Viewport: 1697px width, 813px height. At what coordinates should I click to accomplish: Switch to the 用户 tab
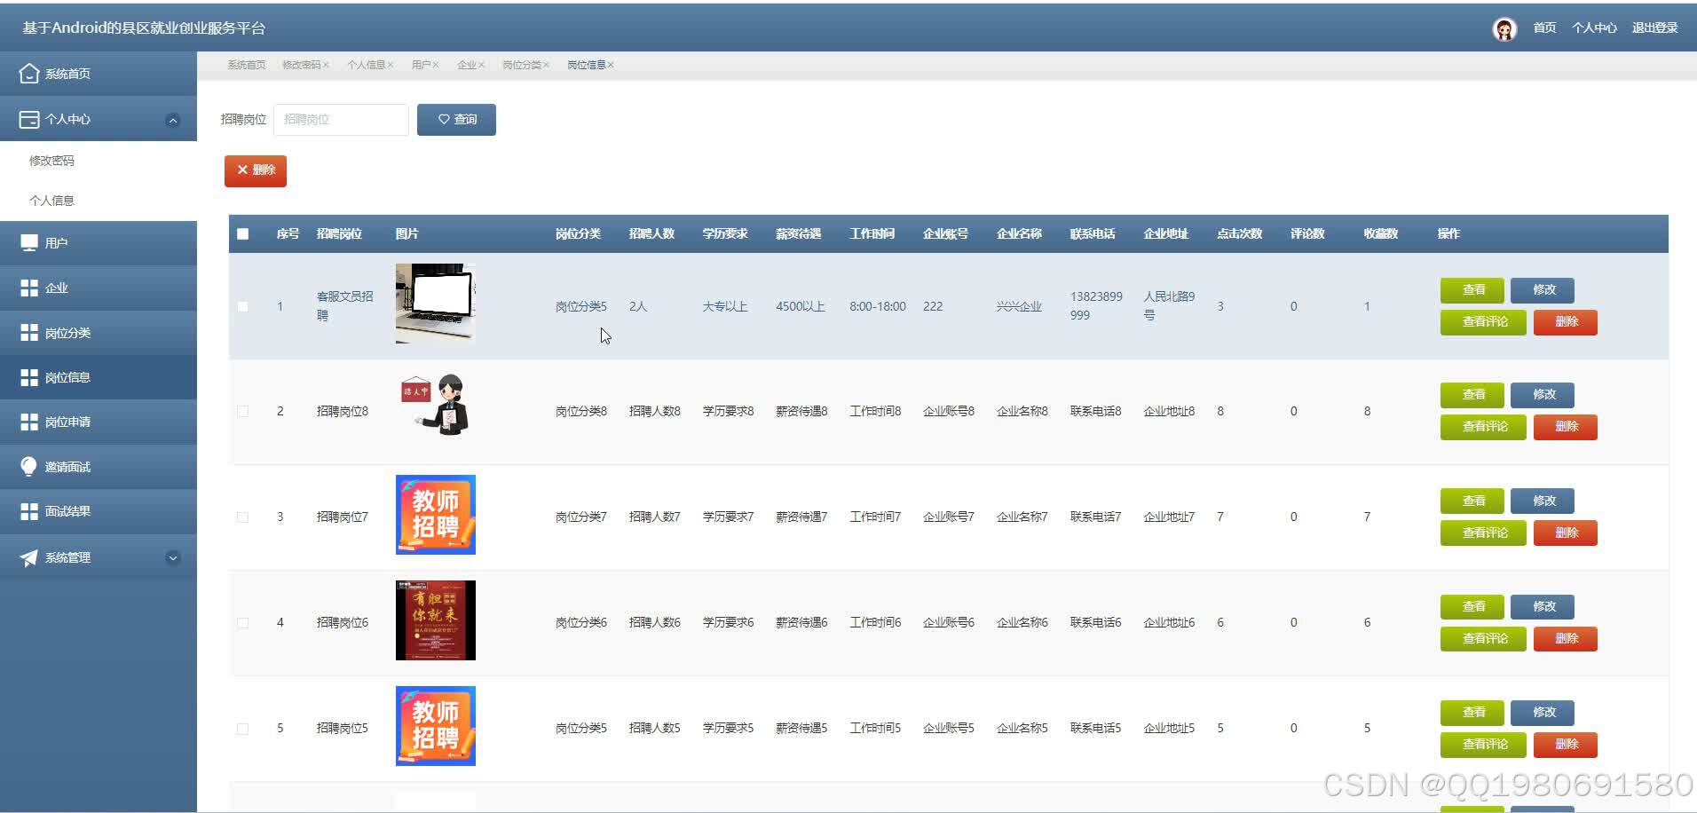click(421, 65)
